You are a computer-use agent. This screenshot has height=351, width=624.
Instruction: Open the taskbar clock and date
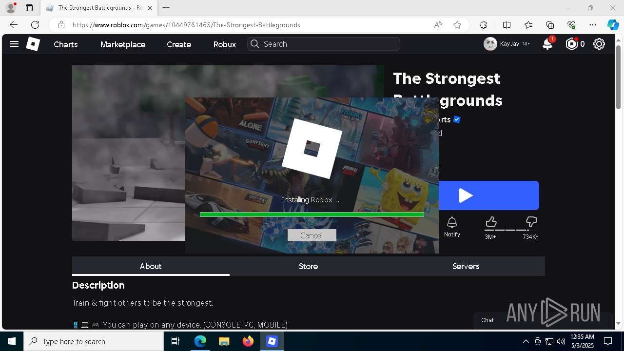click(582, 341)
